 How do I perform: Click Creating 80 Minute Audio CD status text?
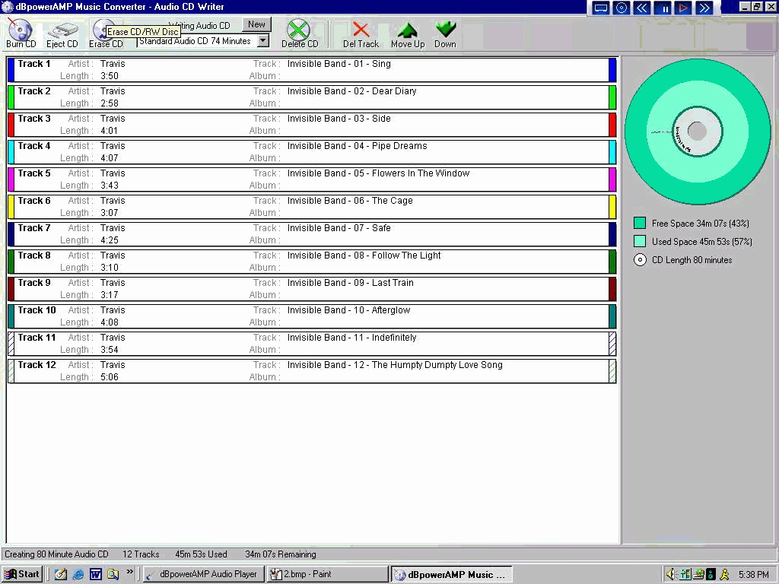point(56,554)
